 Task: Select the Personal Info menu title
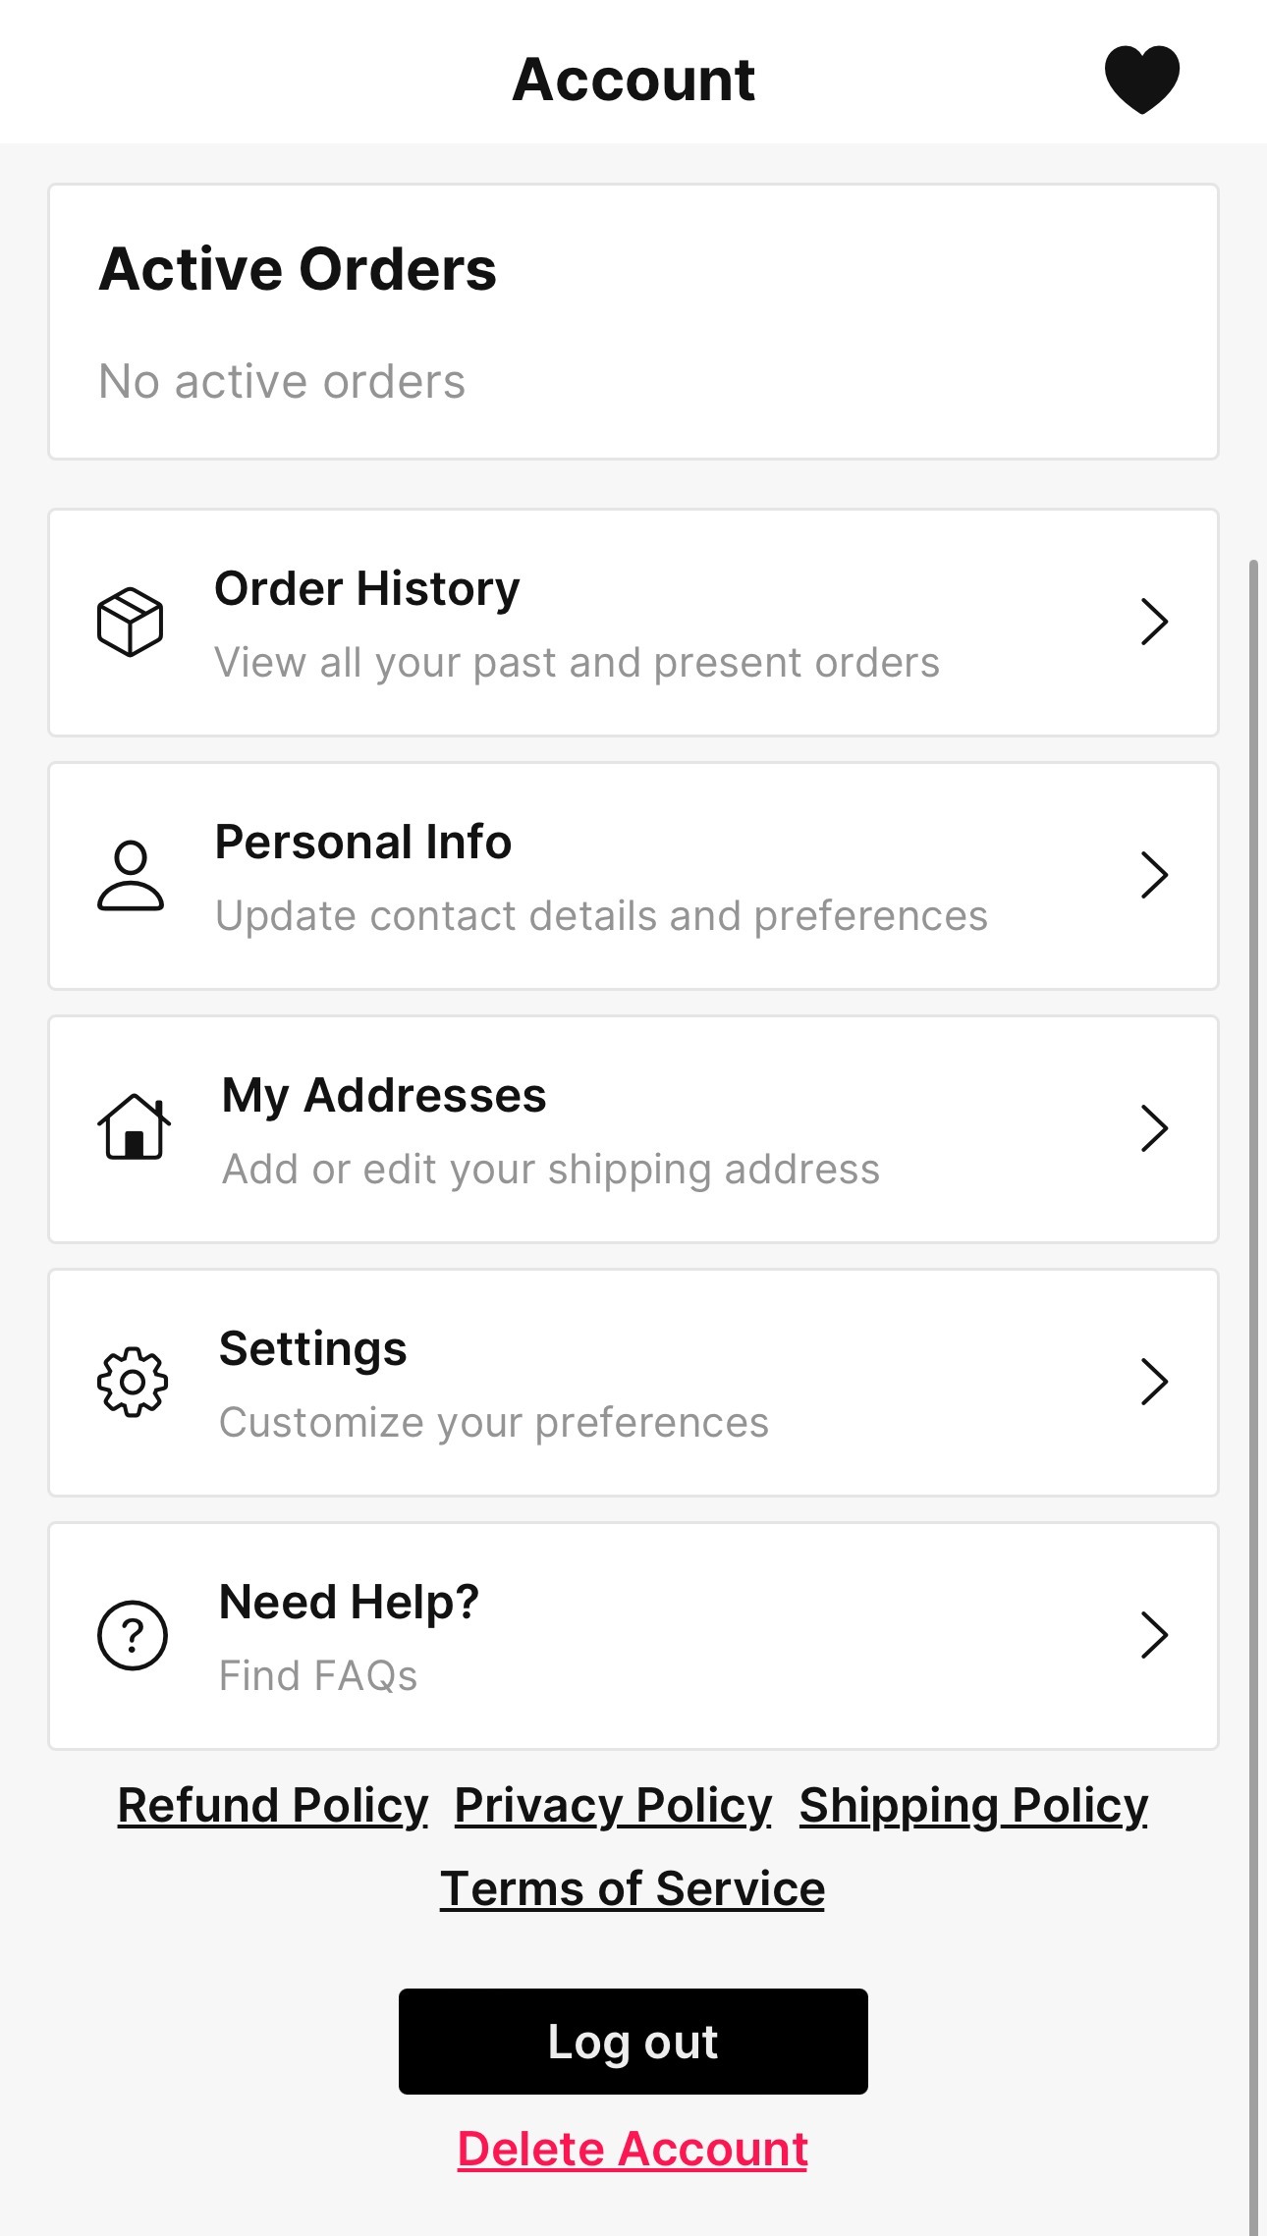[363, 843]
